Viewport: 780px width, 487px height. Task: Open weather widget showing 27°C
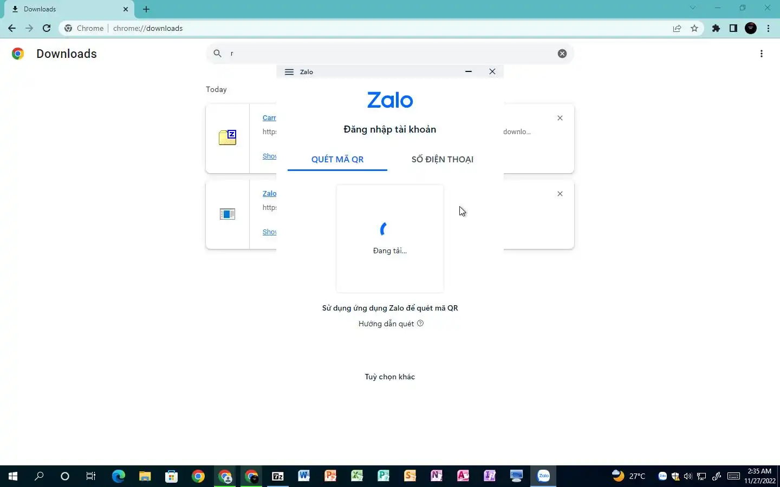pyautogui.click(x=628, y=476)
